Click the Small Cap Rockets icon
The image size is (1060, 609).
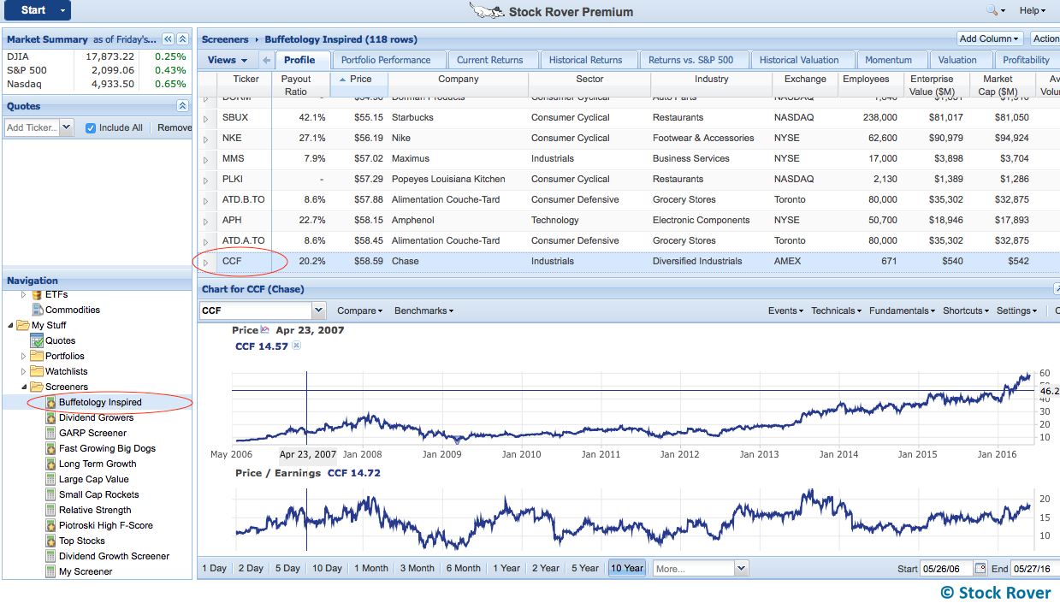coord(50,494)
